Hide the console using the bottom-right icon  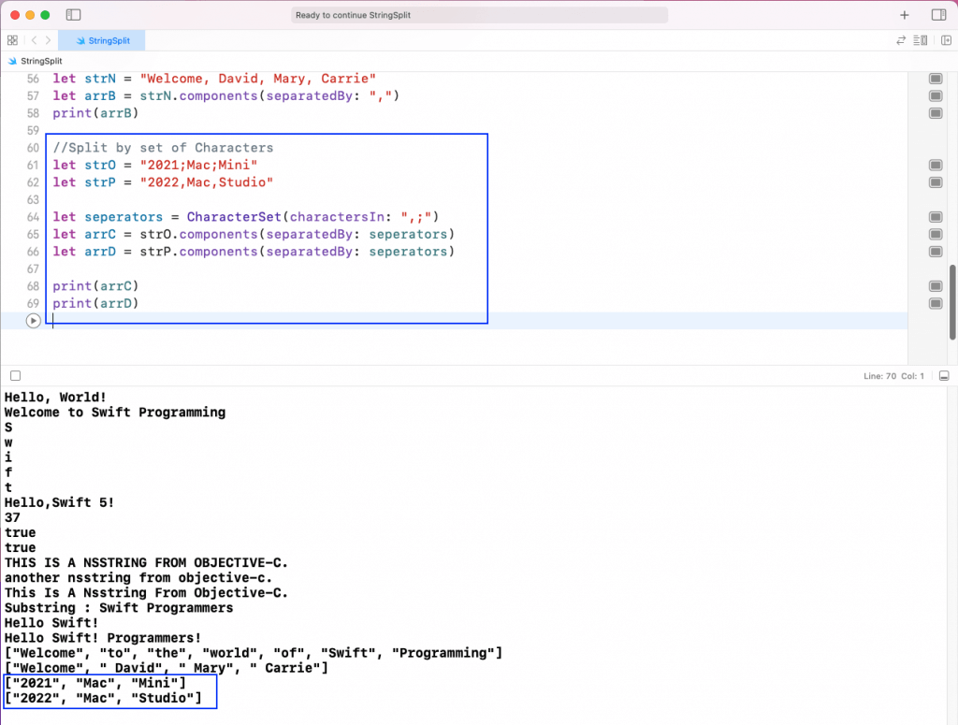click(x=944, y=376)
